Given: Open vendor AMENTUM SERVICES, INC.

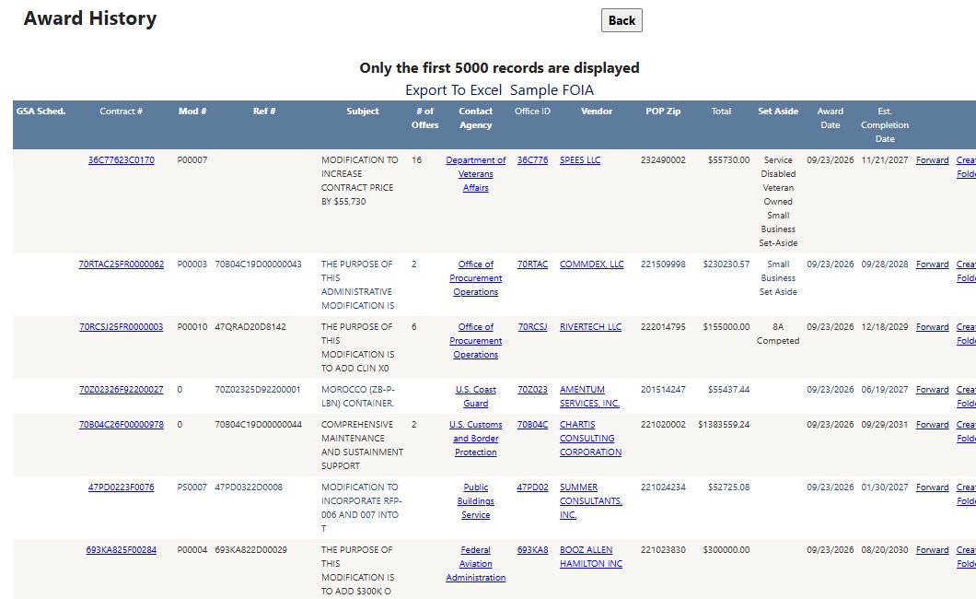Looking at the screenshot, I should pyautogui.click(x=589, y=396).
